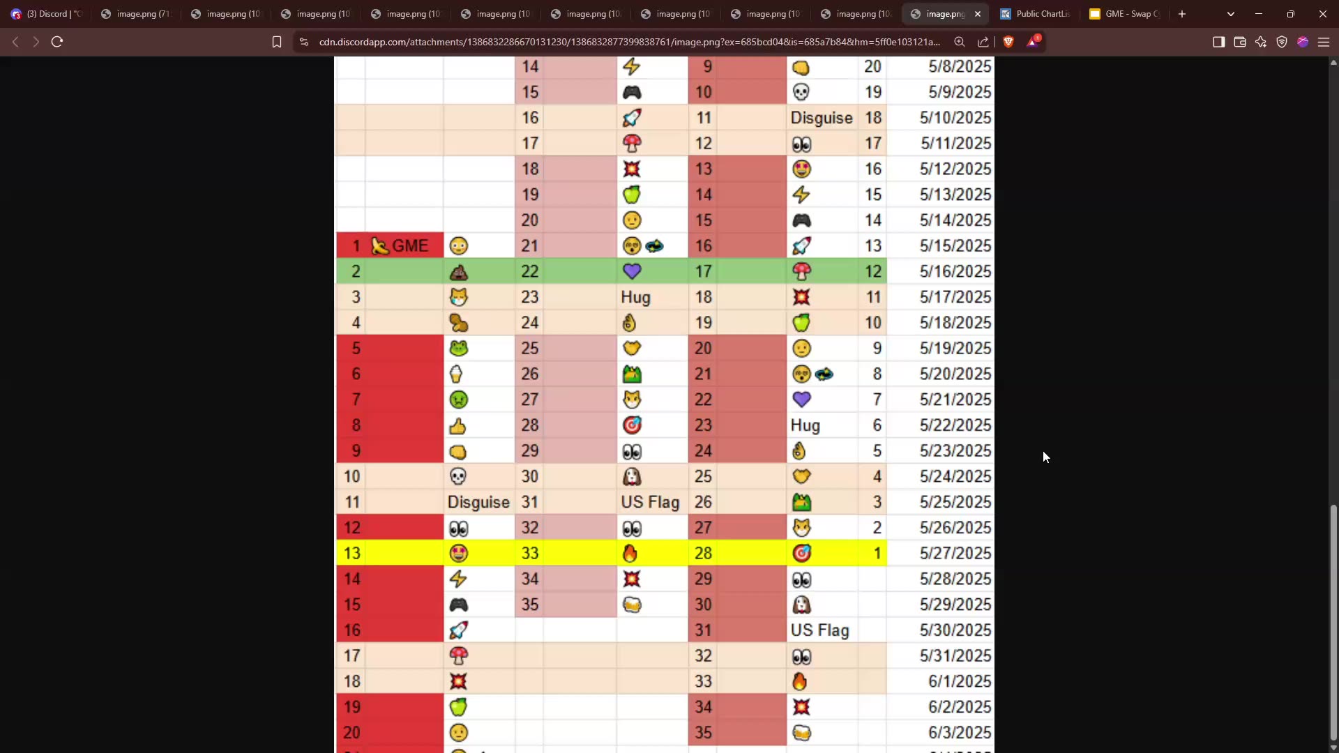Click the zoom magnifier in address bar
This screenshot has height=753, width=1339.
click(x=960, y=42)
